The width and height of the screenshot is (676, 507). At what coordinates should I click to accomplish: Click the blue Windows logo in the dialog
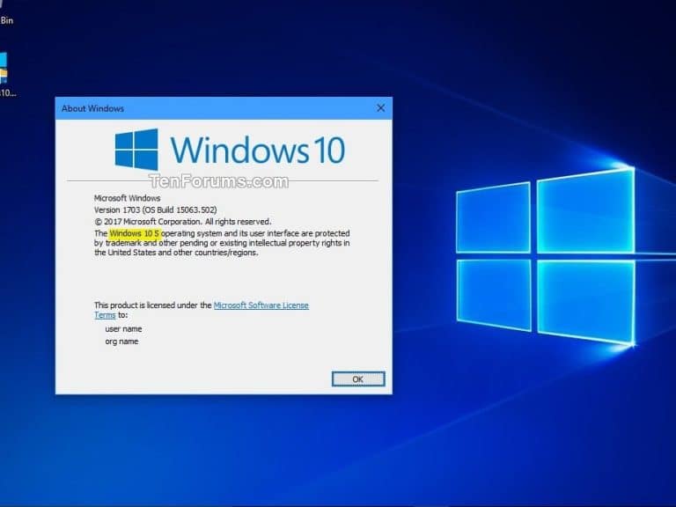(x=136, y=149)
